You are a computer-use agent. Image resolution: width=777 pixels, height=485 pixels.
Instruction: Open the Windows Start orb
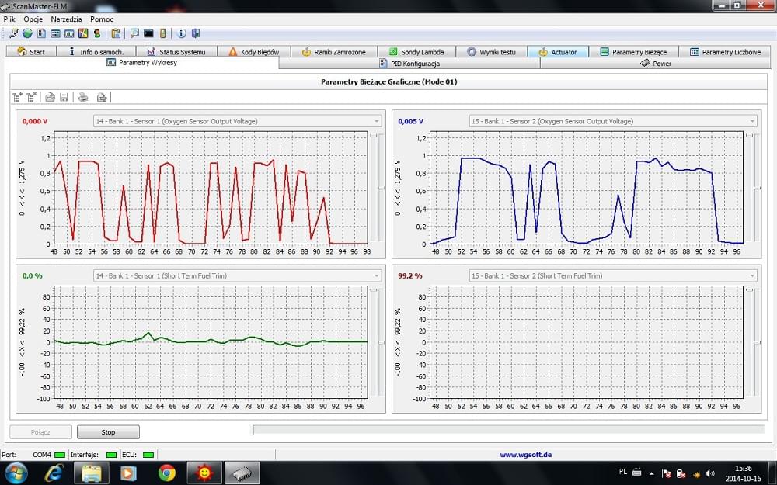(x=16, y=473)
